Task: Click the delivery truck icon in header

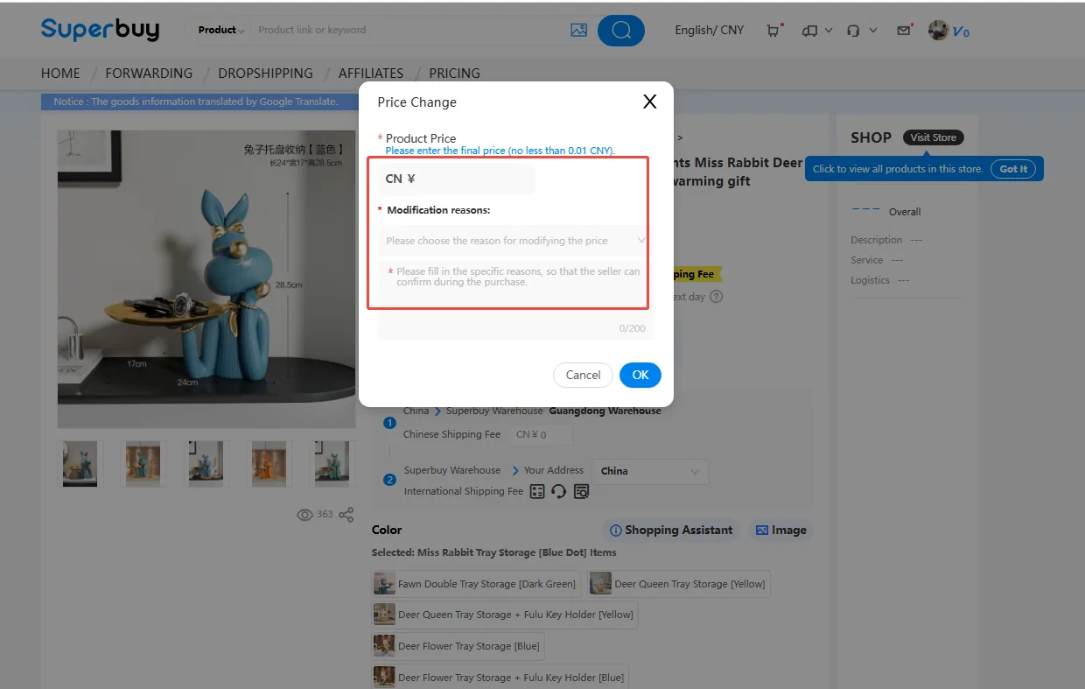Action: click(809, 31)
